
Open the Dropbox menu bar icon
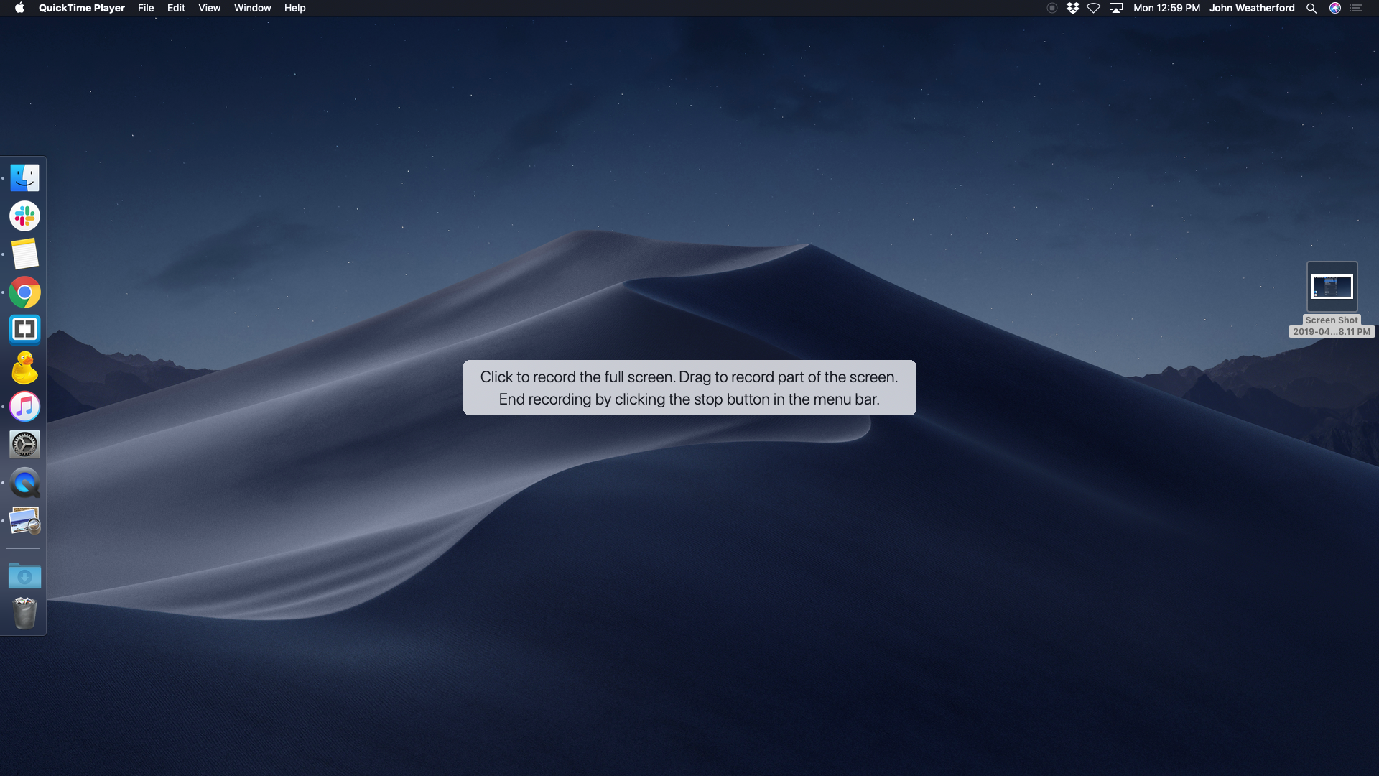click(1072, 8)
